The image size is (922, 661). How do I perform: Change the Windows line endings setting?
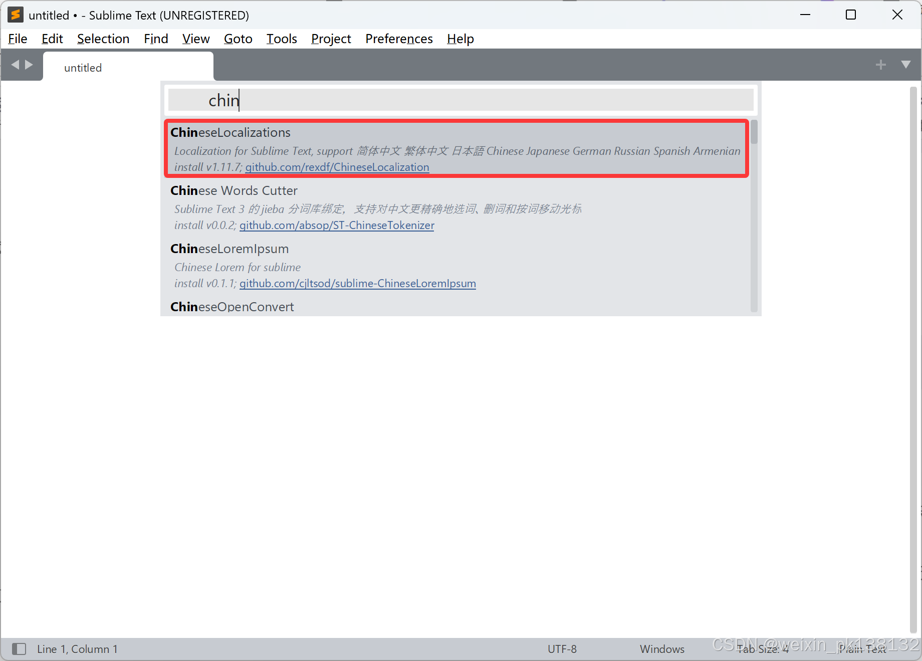(662, 649)
